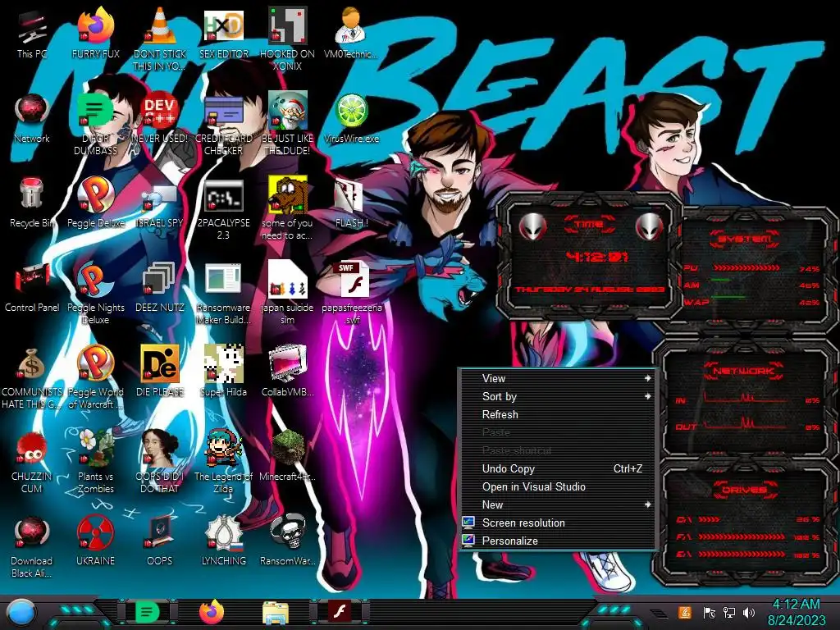Show hidden tray icons
Screen dimensions: 840x630
click(x=659, y=613)
